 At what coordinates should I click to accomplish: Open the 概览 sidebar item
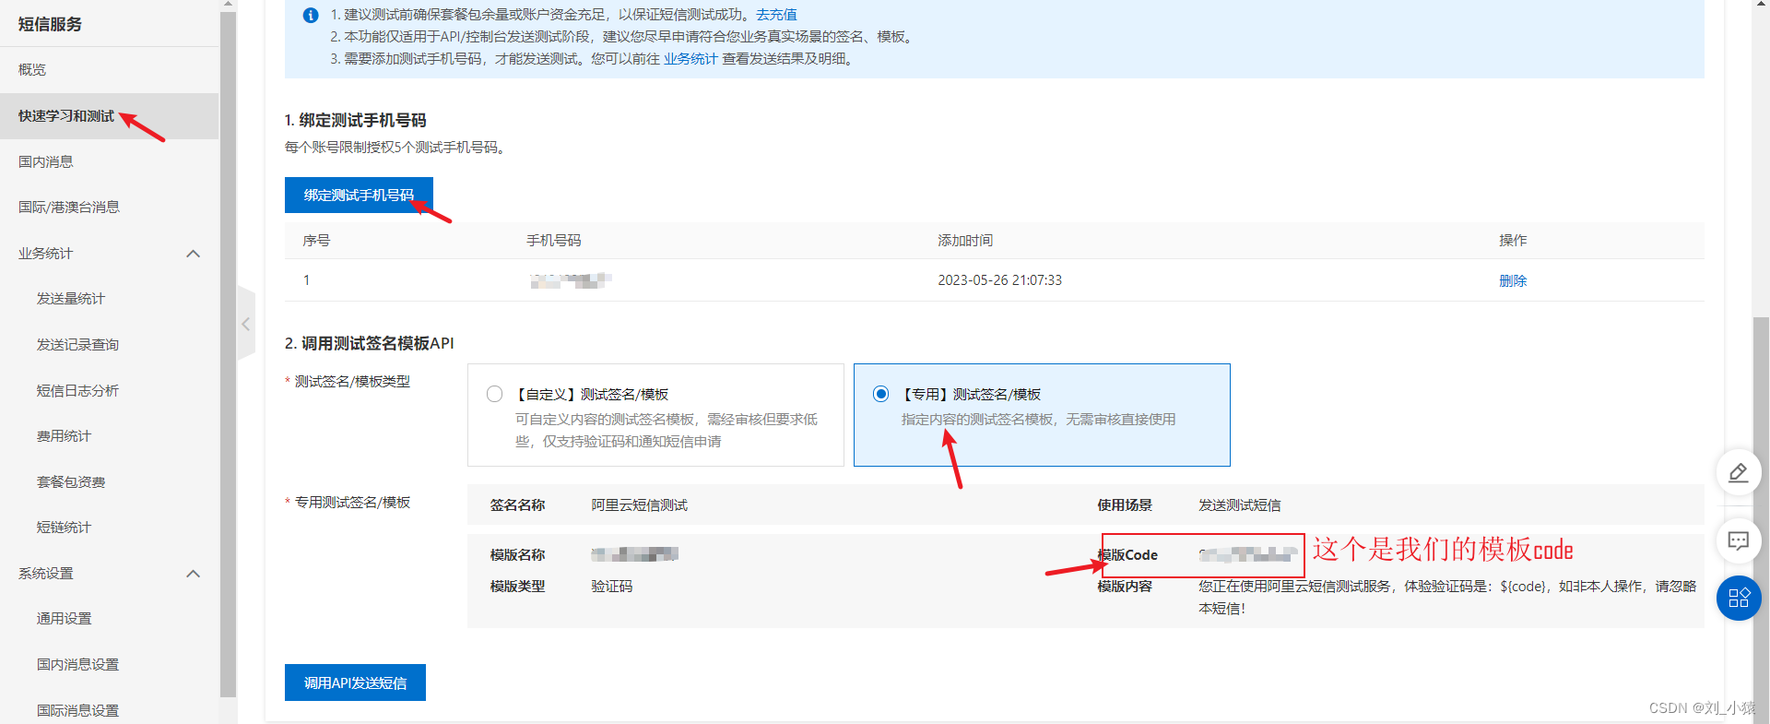click(32, 70)
